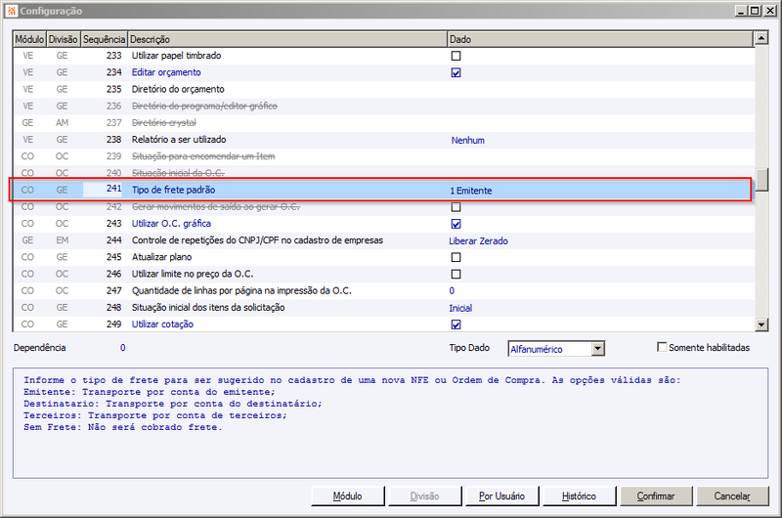Select row Situação inicial dos itens da solicitação
782x518 pixels.
pyautogui.click(x=381, y=308)
